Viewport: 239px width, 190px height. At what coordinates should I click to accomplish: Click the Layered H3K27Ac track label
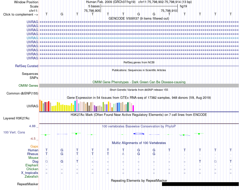(16, 118)
